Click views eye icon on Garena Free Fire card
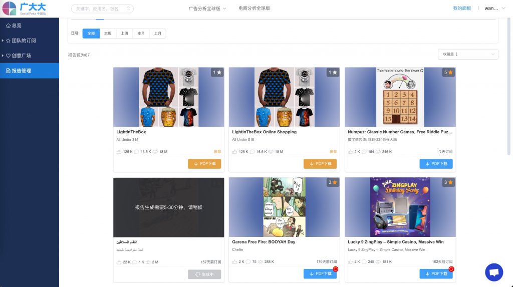 coord(261,262)
